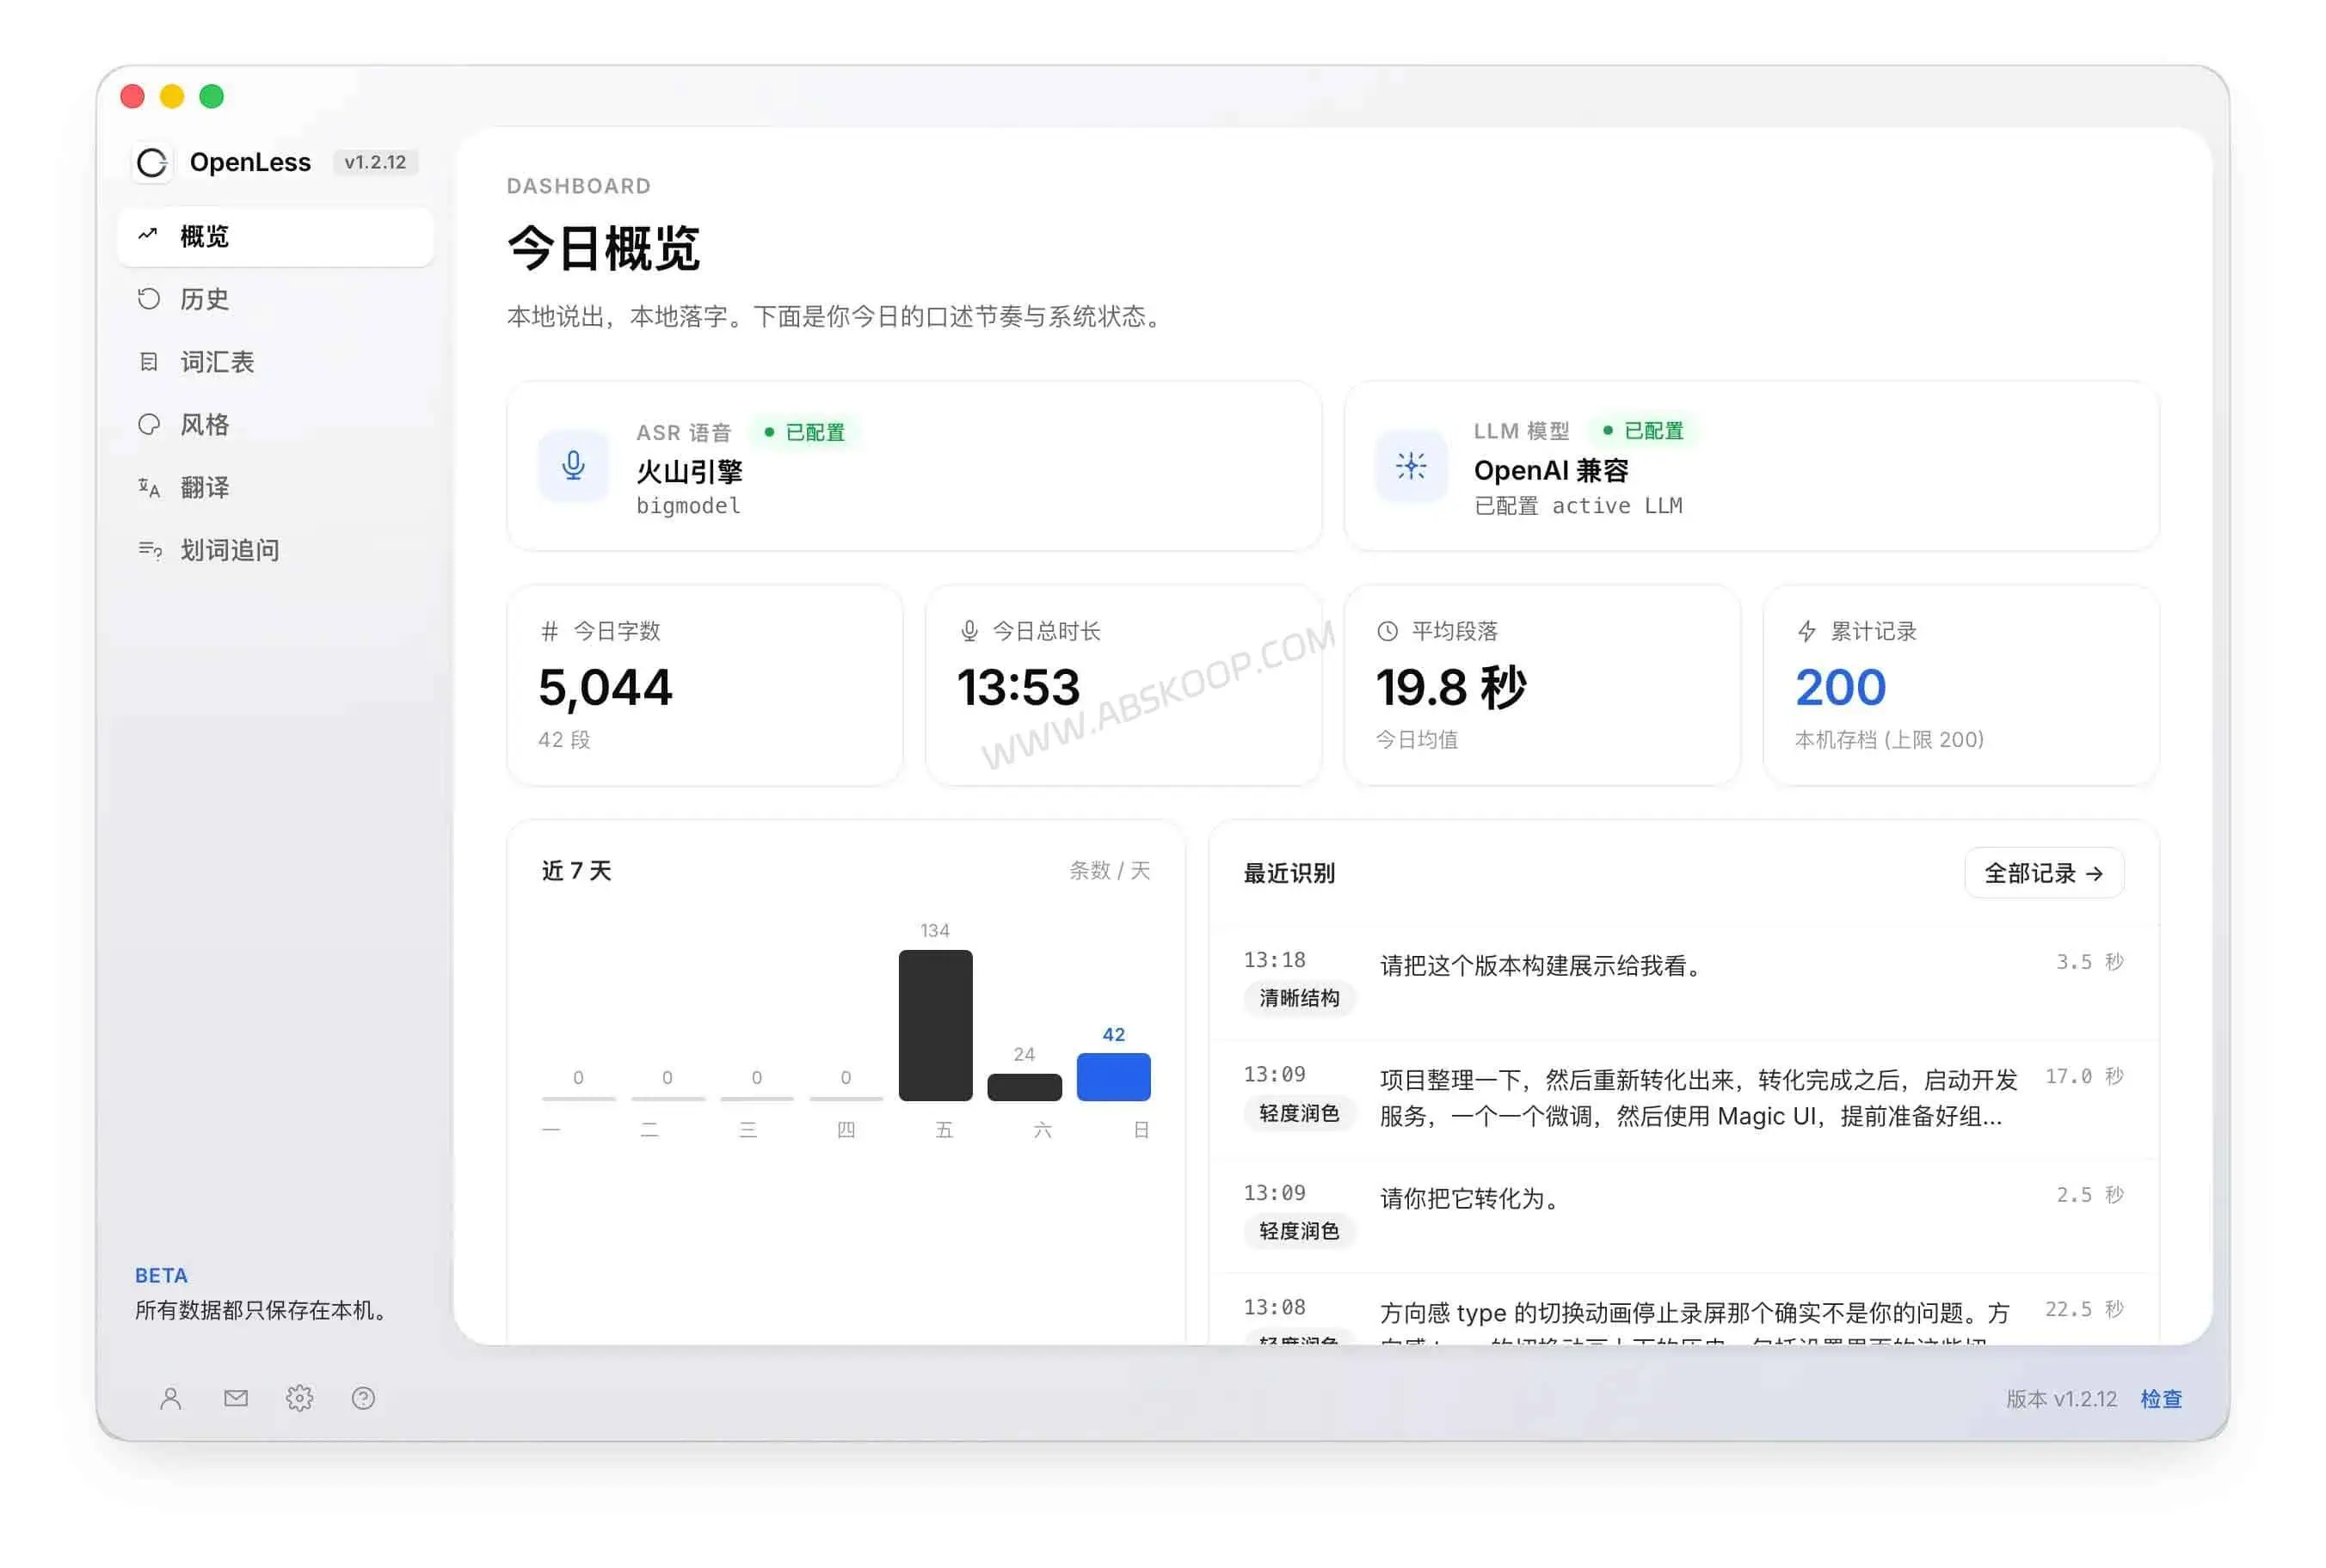Click the hash icon beside 今日字数

coord(549,631)
